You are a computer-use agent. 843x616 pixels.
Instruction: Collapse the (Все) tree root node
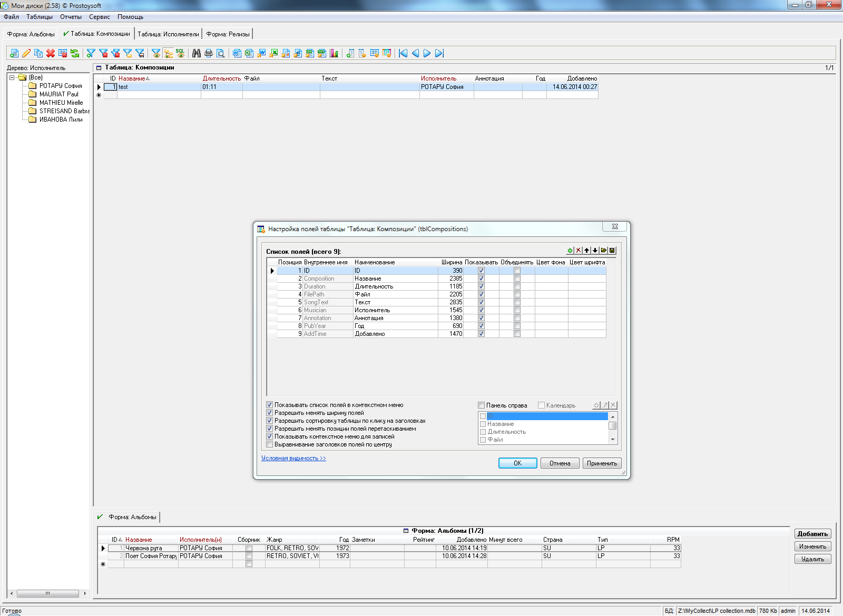tap(12, 77)
